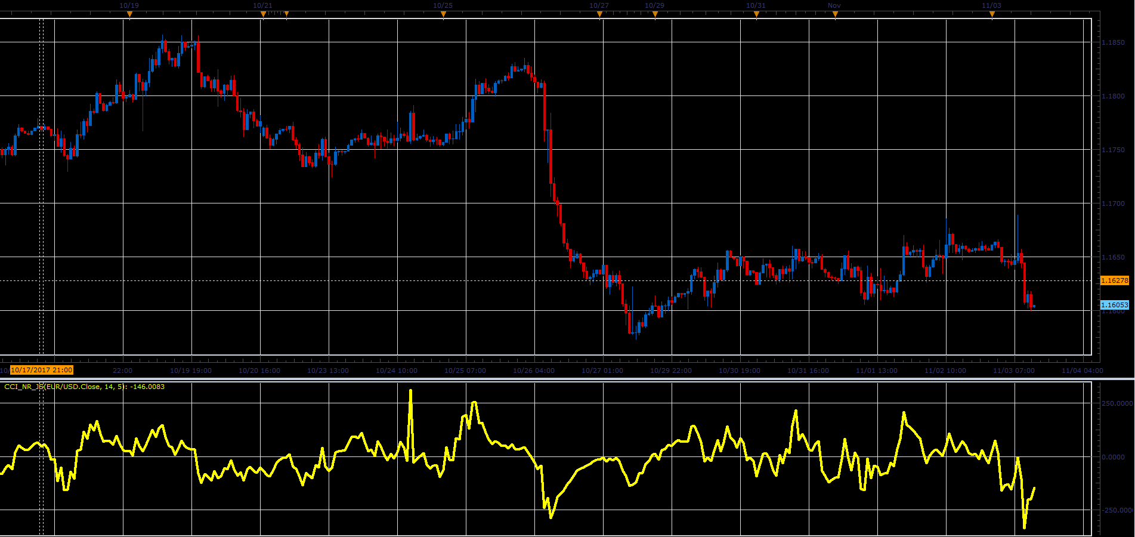Select the orange 1.16278 price label
1135x537 pixels.
click(x=1115, y=280)
